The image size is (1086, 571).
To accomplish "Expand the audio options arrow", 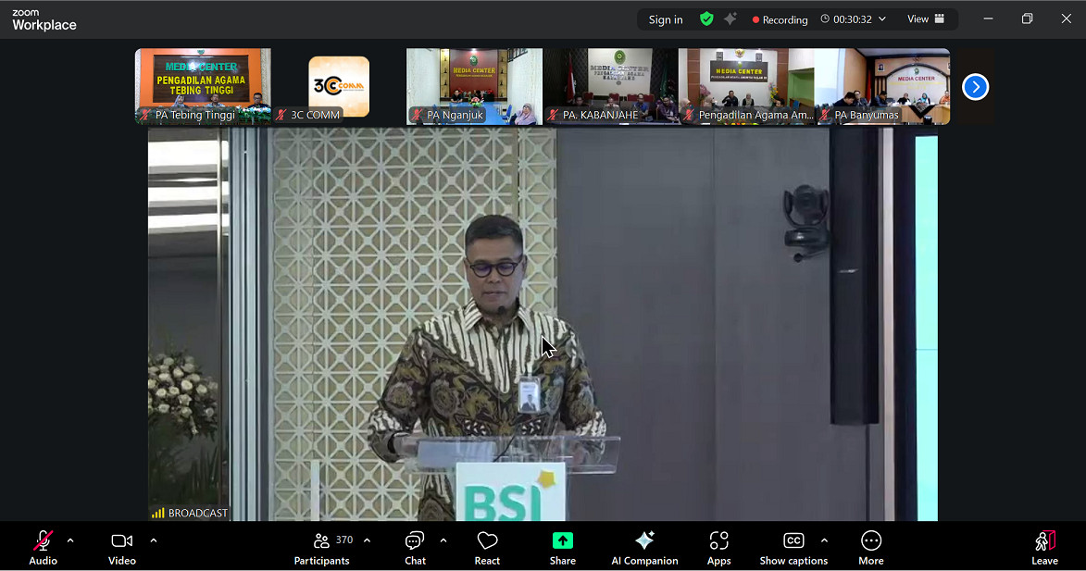I will click(70, 540).
